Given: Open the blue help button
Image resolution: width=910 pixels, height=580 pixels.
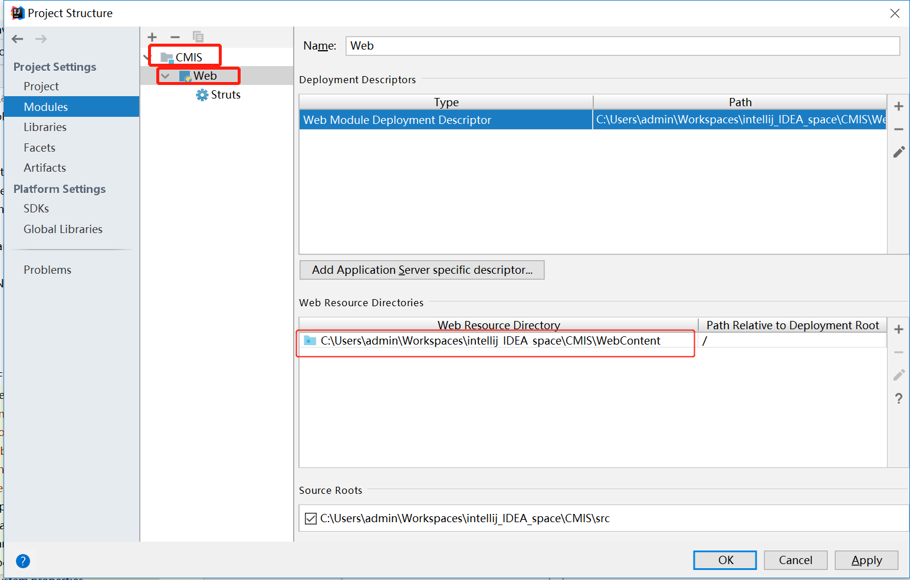Looking at the screenshot, I should [x=23, y=561].
